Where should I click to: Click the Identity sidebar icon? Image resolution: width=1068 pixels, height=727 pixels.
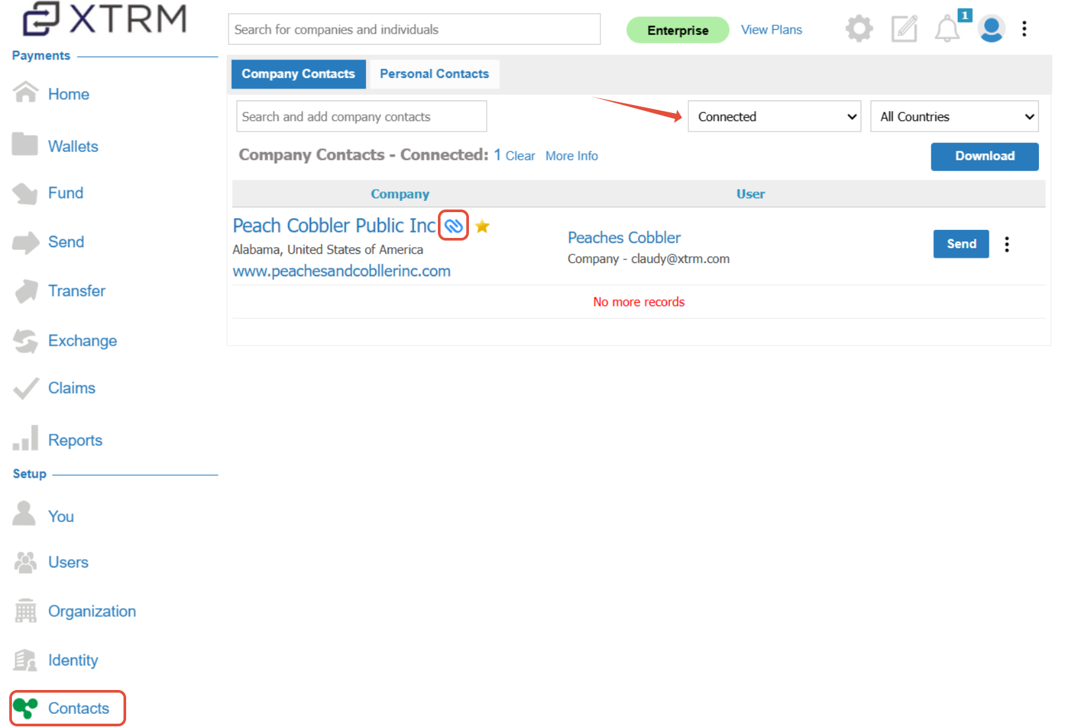coord(26,660)
